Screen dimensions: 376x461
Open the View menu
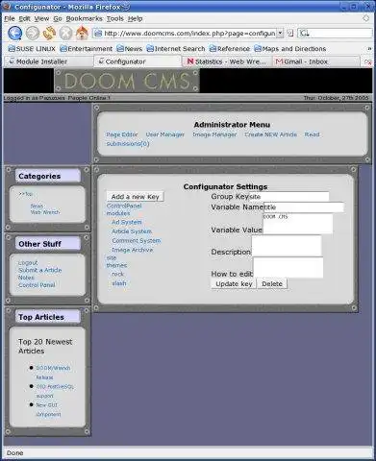41,19
